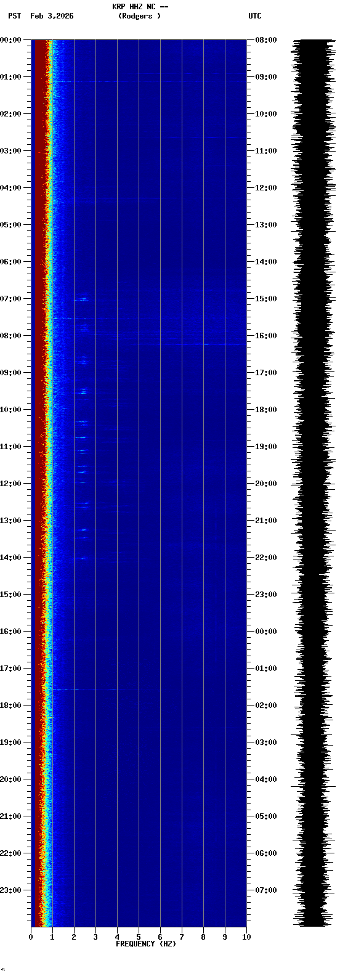Click the 09:00 PST time tick
Viewport: 340px width, 976px height.
[11, 373]
